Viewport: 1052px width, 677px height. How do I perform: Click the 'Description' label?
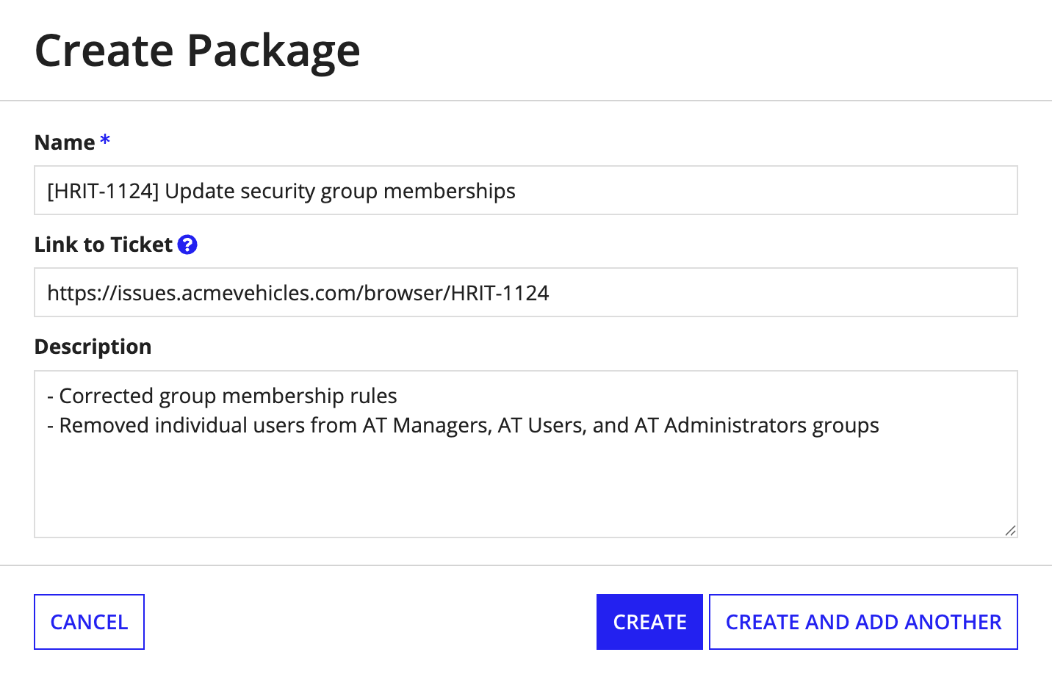(93, 347)
